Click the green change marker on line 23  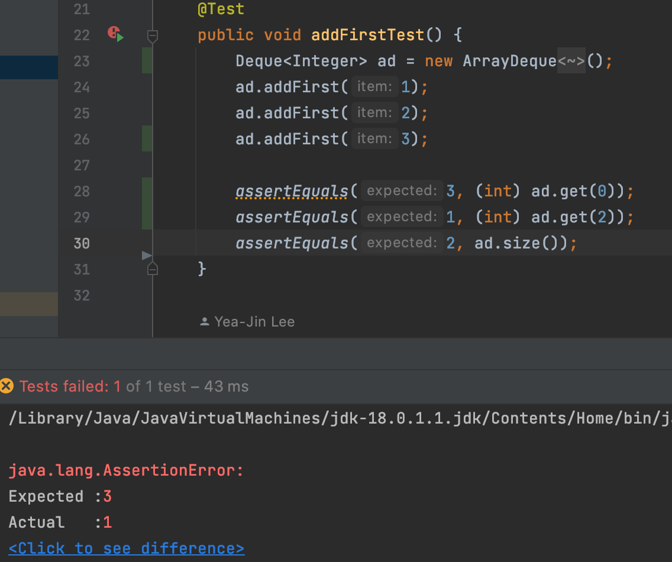(147, 61)
